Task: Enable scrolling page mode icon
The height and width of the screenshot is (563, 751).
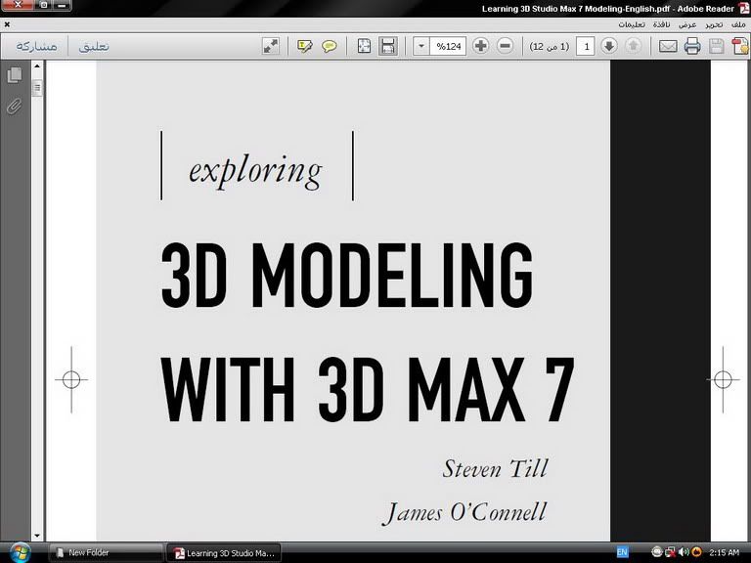Action: (x=388, y=46)
